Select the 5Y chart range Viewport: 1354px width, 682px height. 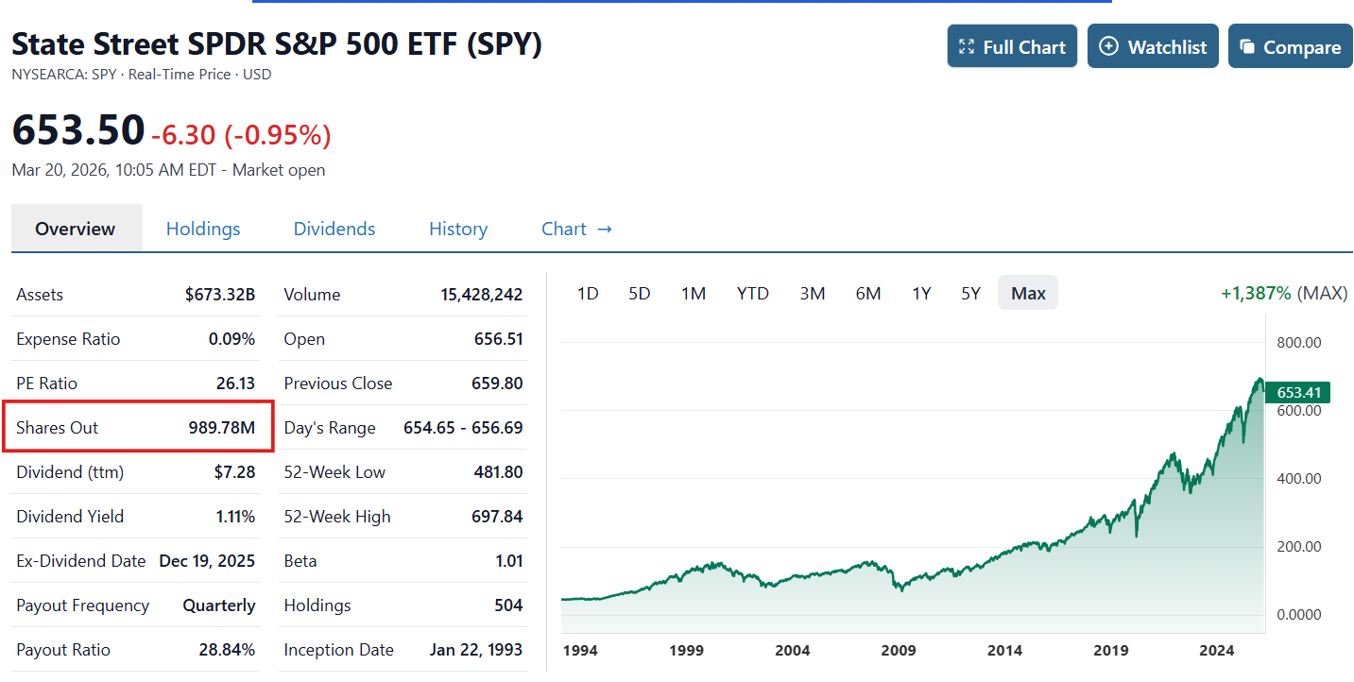(970, 293)
